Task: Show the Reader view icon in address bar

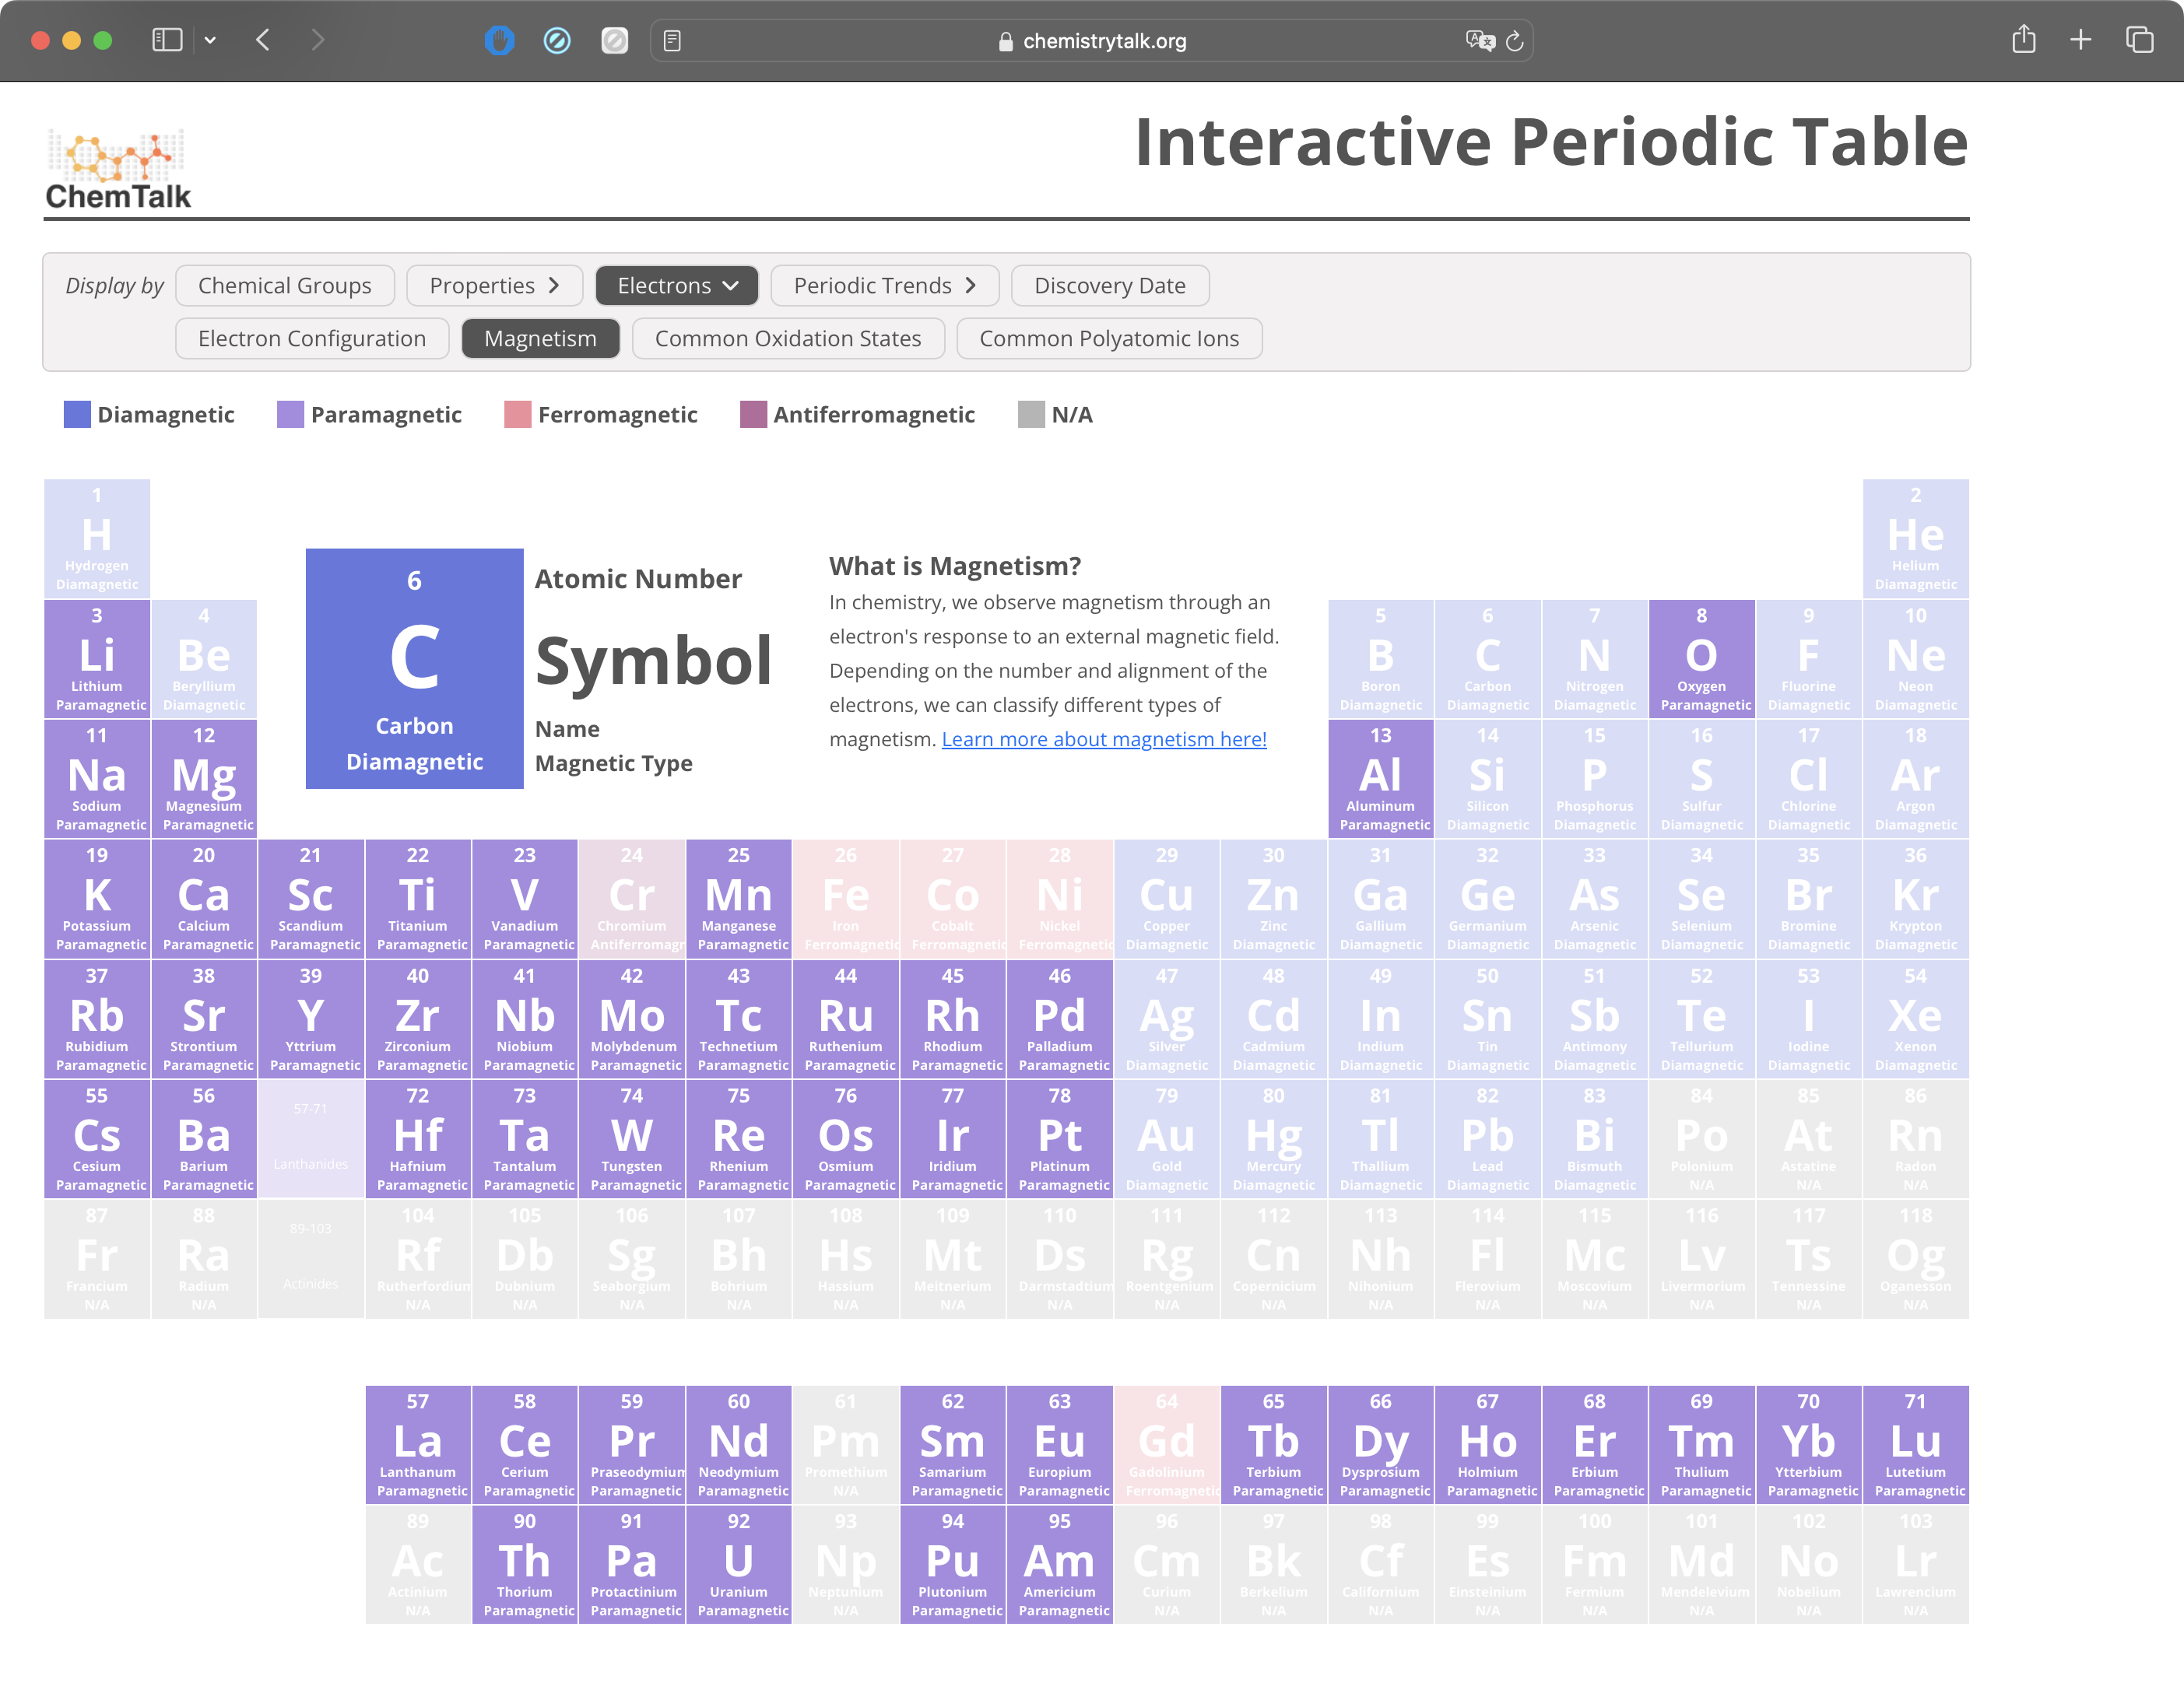Action: tap(672, 41)
